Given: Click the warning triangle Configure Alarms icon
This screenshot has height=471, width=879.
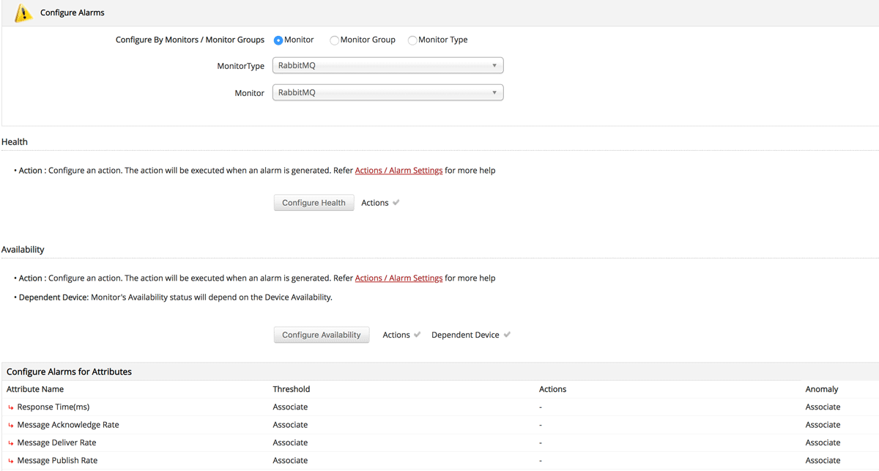Looking at the screenshot, I should click(x=24, y=13).
